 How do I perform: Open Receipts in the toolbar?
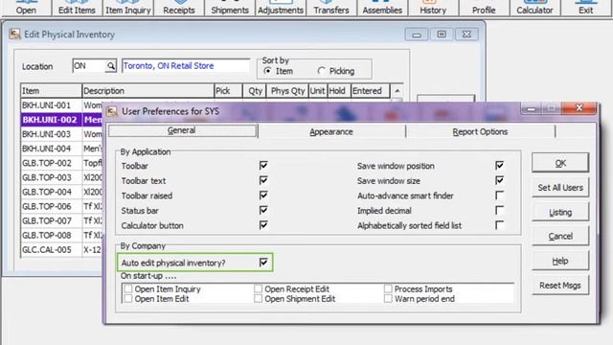click(179, 8)
